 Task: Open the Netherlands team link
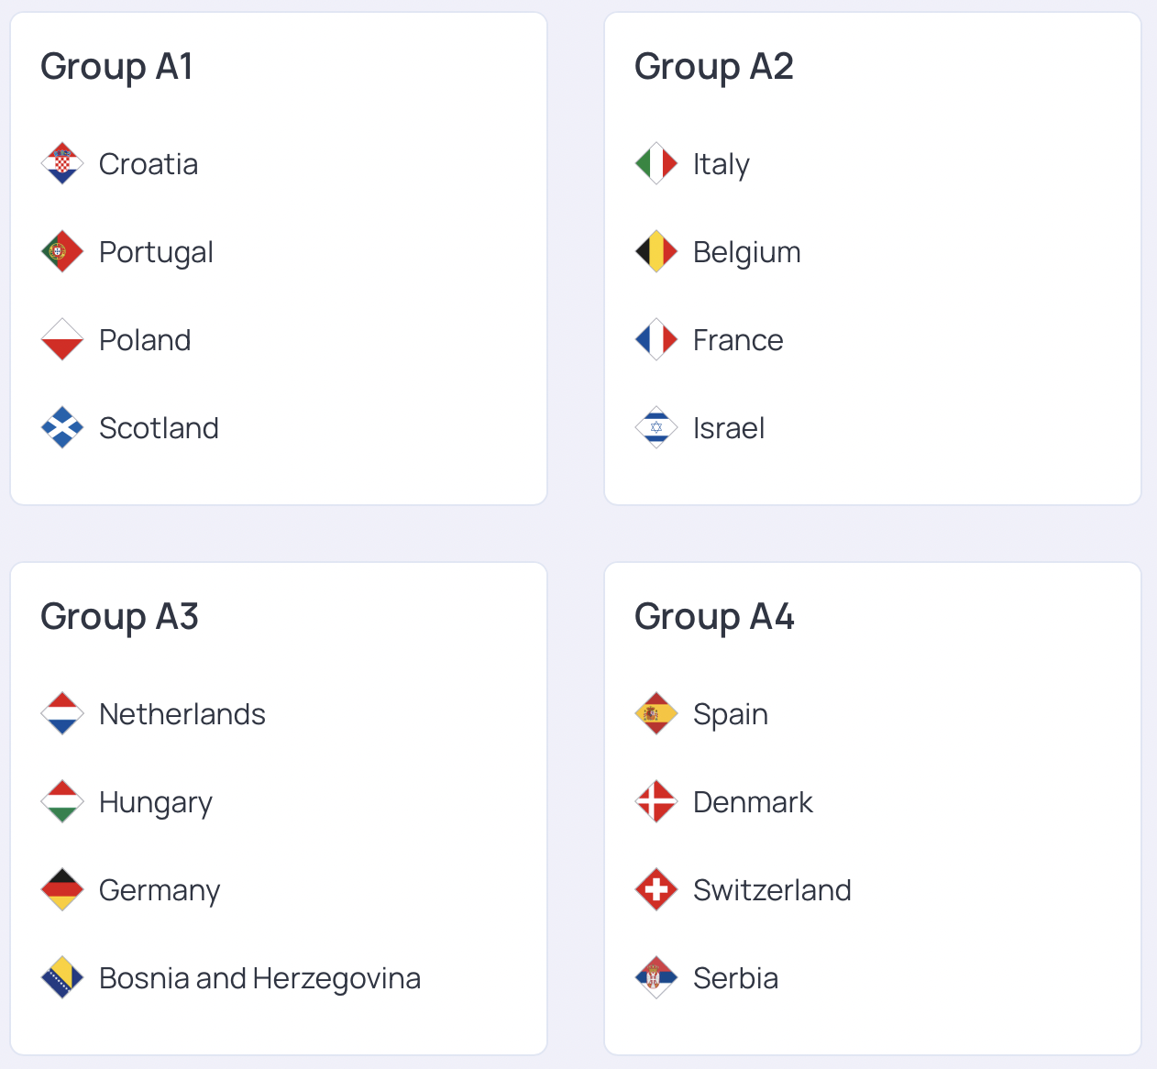pyautogui.click(x=182, y=714)
